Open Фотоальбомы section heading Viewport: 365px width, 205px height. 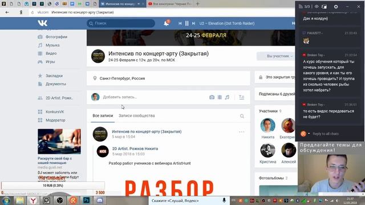(271, 178)
